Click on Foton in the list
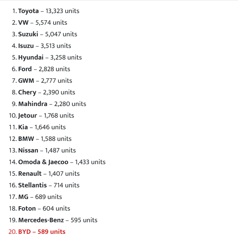Screen dimensions: 238x237 tap(27, 208)
